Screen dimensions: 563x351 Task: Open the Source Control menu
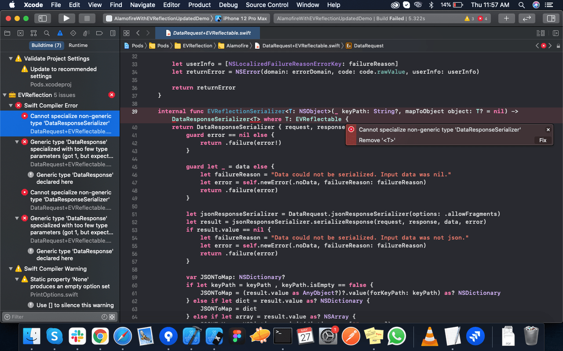click(x=267, y=5)
